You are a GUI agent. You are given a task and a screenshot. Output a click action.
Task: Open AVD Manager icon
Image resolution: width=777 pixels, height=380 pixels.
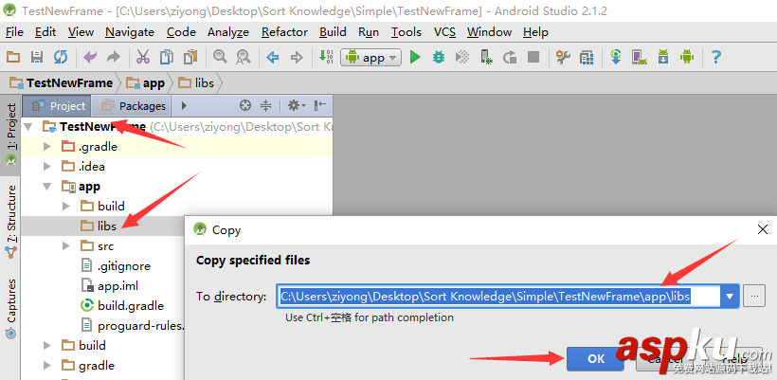click(x=640, y=57)
